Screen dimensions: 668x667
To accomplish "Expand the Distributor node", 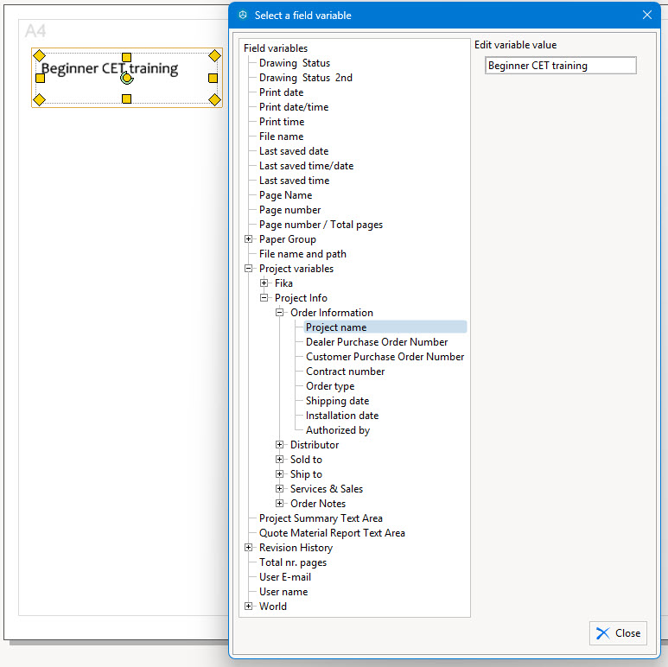I will [x=279, y=445].
